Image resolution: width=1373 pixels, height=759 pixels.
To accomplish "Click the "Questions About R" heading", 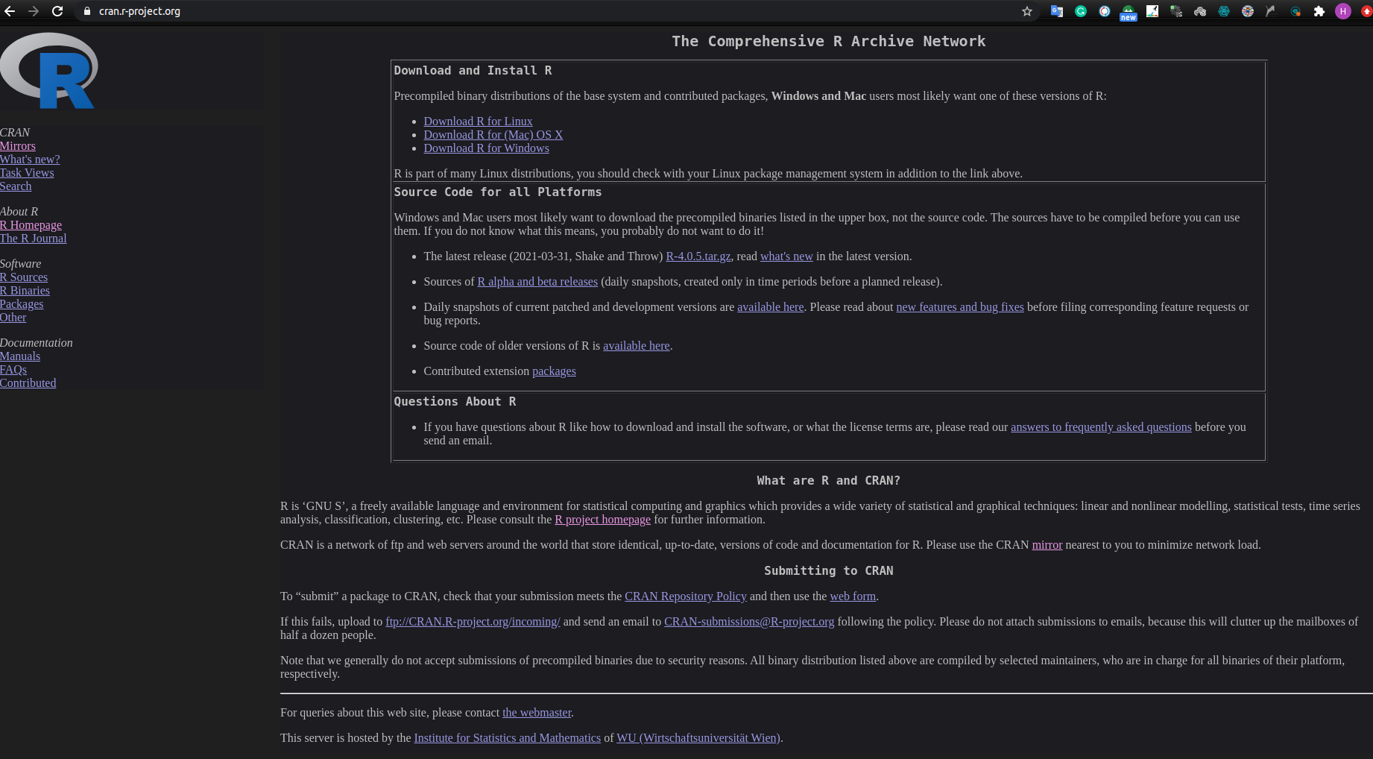I will 455,402.
